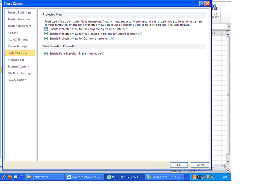Click Excel horizontal scrollbar right arrow
The height and width of the screenshot is (192, 256).
coord(222,166)
